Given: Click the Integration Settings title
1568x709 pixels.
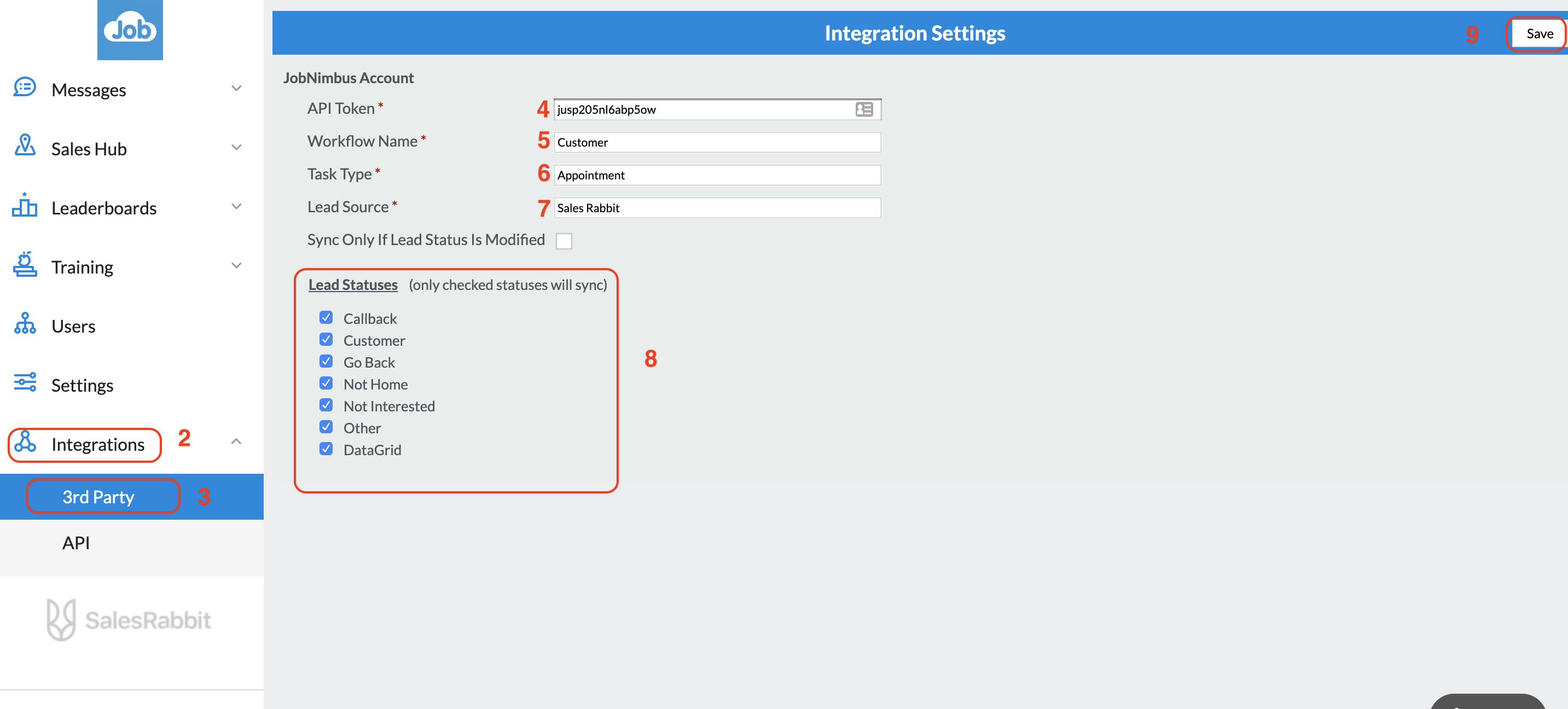Looking at the screenshot, I should tap(914, 33).
